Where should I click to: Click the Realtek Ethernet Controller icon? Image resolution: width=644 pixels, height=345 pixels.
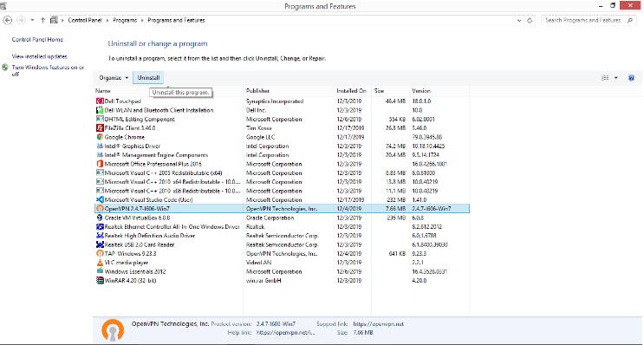pyautogui.click(x=100, y=227)
